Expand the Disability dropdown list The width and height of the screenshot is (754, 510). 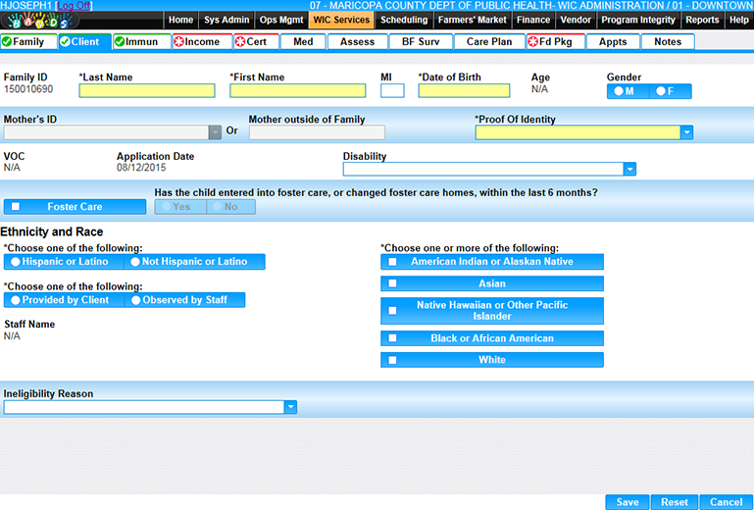[x=629, y=169]
